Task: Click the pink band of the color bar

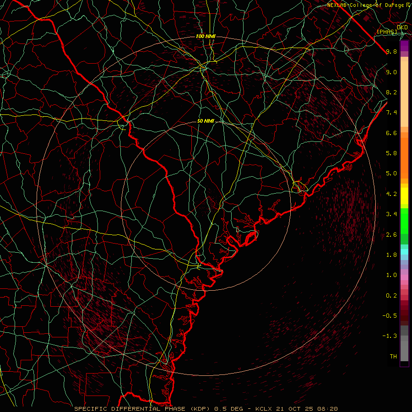Action: 404,277
